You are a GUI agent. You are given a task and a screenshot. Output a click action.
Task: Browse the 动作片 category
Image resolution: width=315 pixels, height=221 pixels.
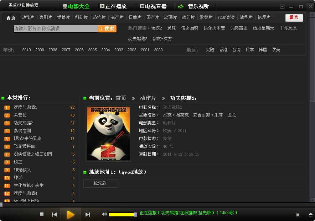[x=28, y=17]
